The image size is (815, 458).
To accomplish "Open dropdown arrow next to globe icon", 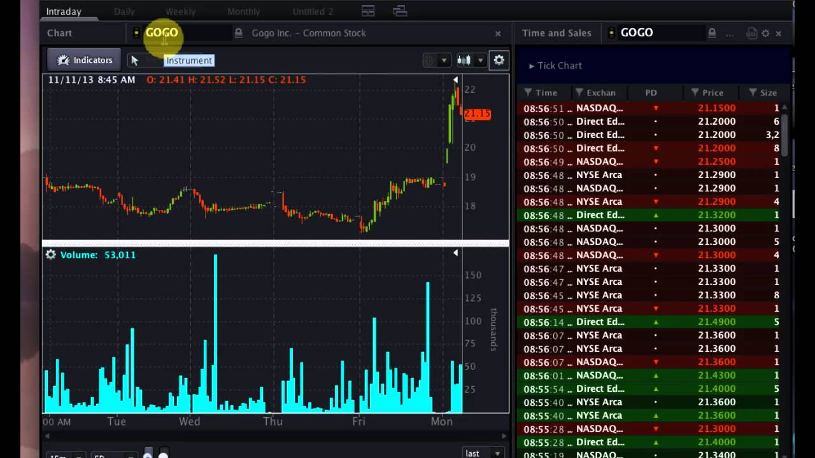I will pyautogui.click(x=444, y=60).
